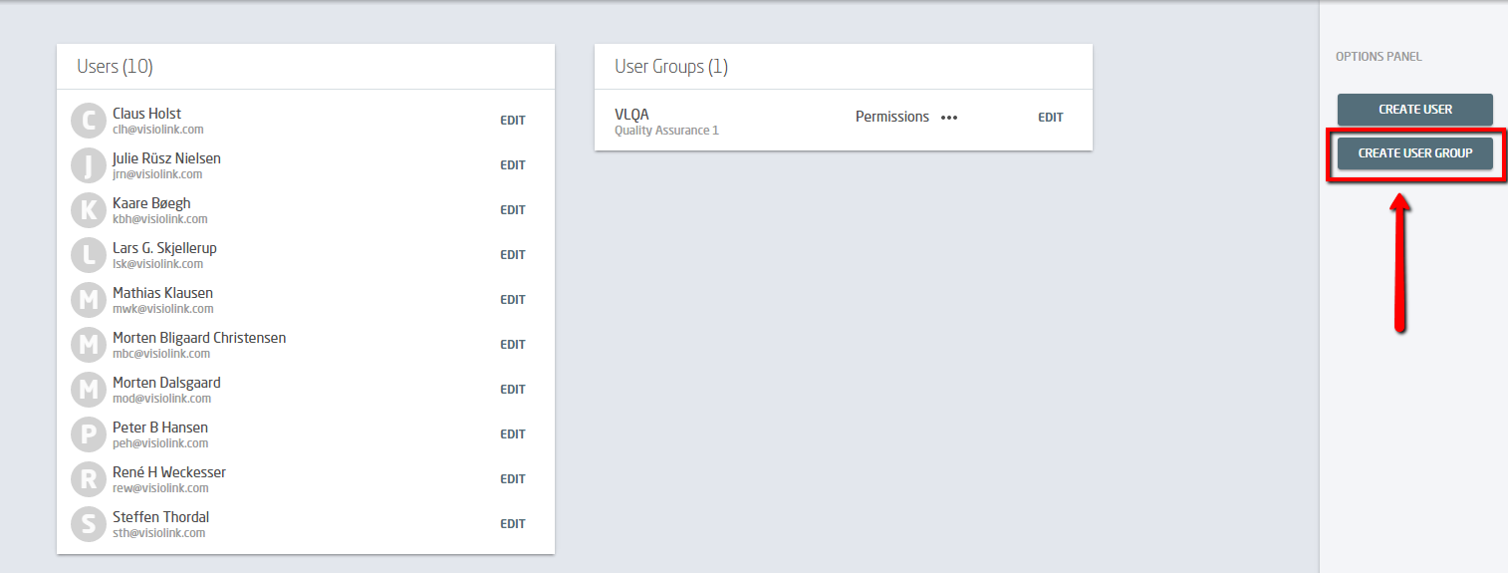Viewport: 1508px width, 573px height.
Task: Edit Steffen Thordal's user account
Action: (513, 524)
